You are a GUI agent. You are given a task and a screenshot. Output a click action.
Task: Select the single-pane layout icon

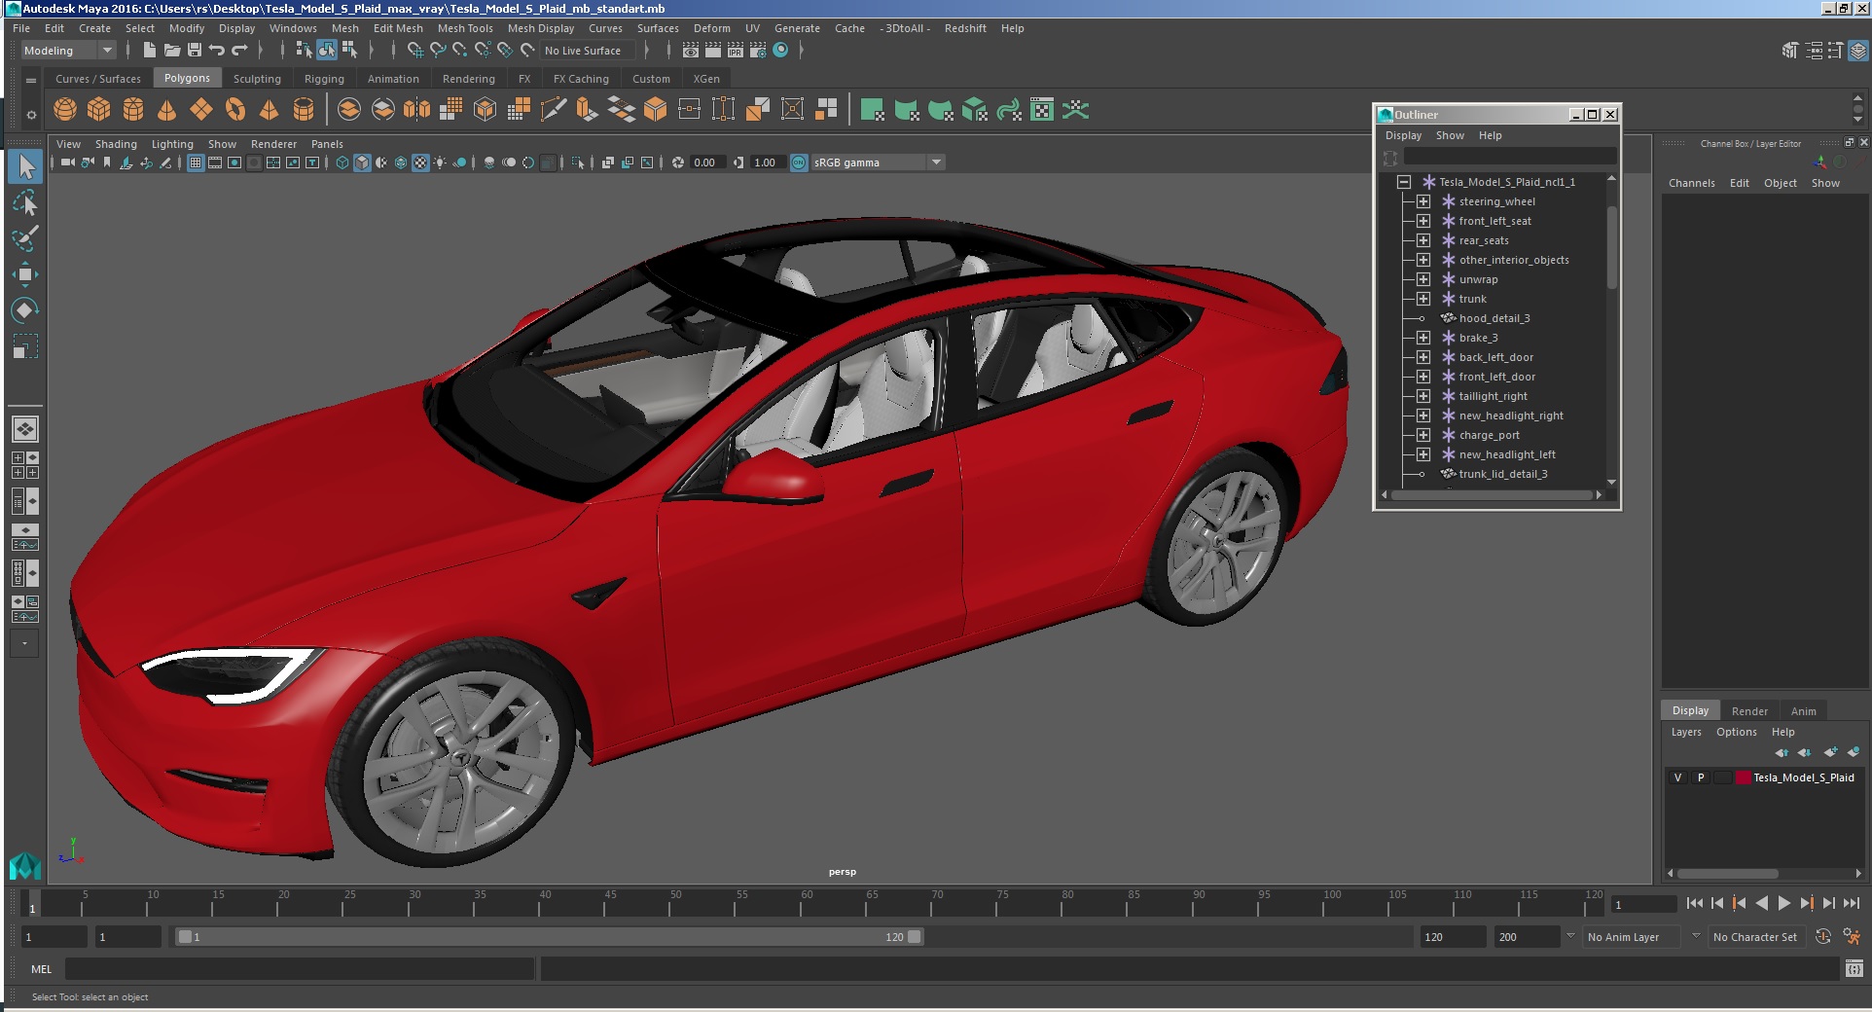[25, 428]
